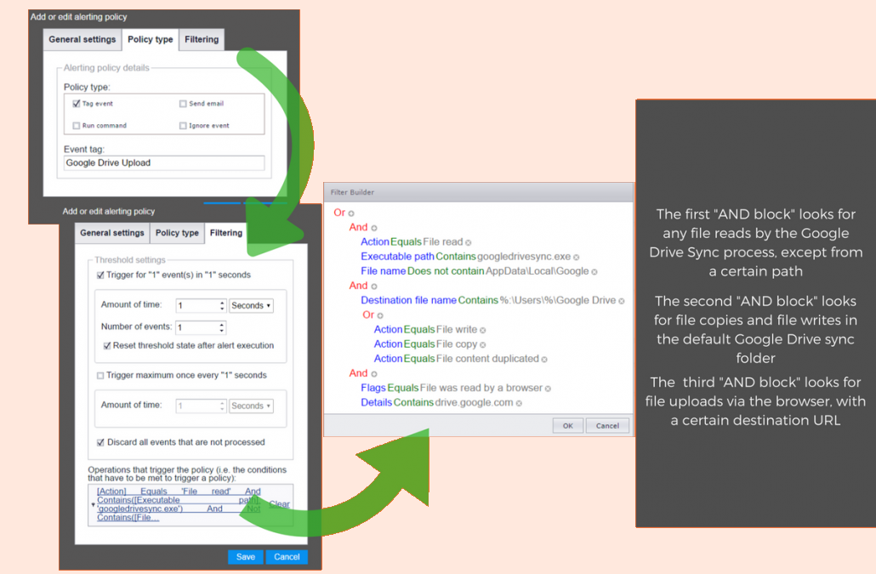Image resolution: width=876 pixels, height=574 pixels.
Task: Open the nested Or operator under Destination file name
Action: (368, 315)
